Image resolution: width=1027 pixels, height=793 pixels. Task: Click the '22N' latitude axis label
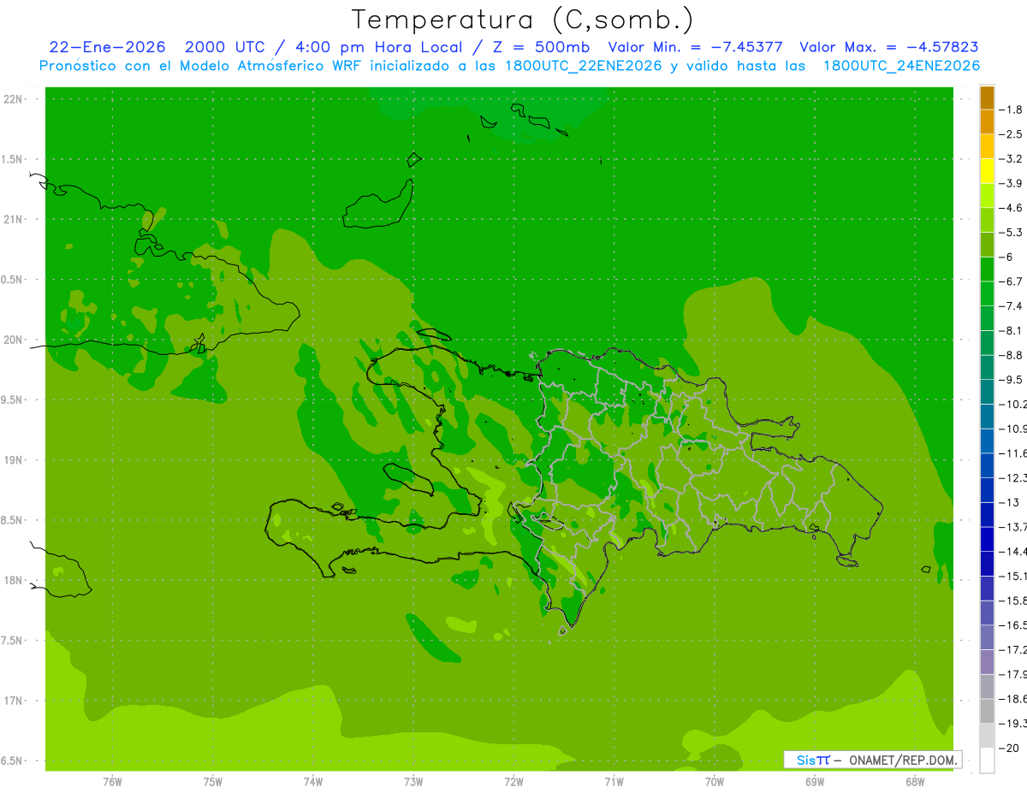[14, 98]
